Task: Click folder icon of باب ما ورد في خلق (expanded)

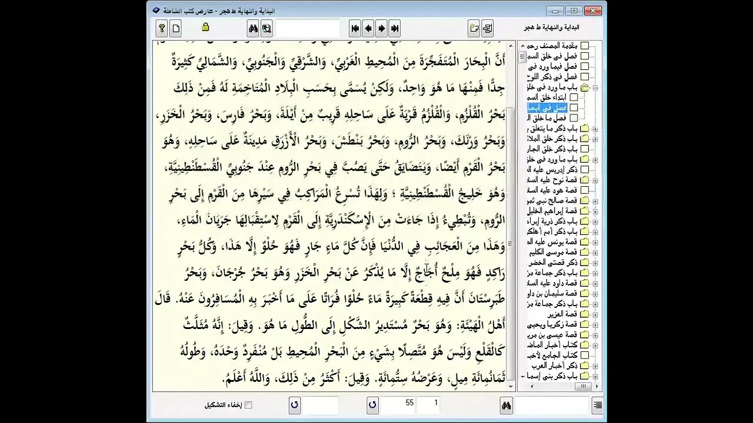Action: coord(585,87)
